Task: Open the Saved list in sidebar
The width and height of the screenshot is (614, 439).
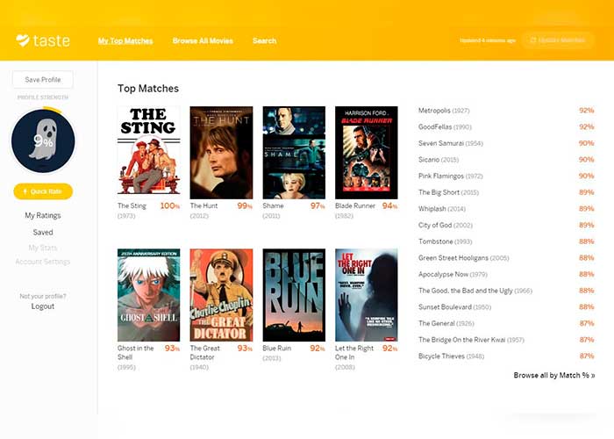Action: (42, 233)
